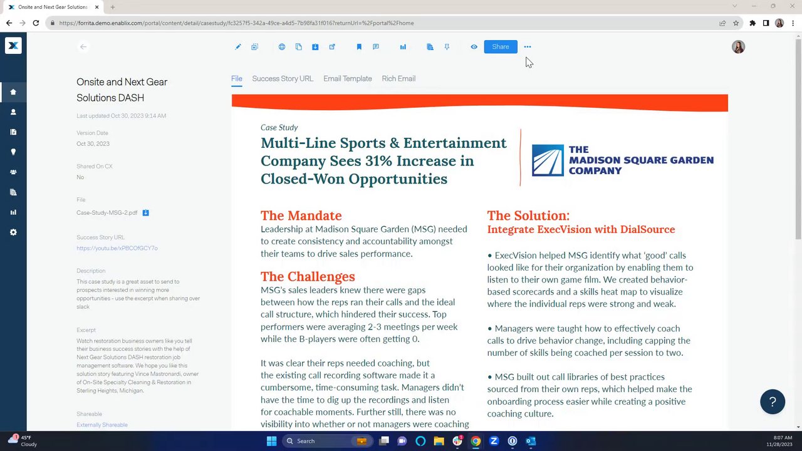Open Slack from the taskbar
Viewport: 802px width, 451px height.
(457, 441)
